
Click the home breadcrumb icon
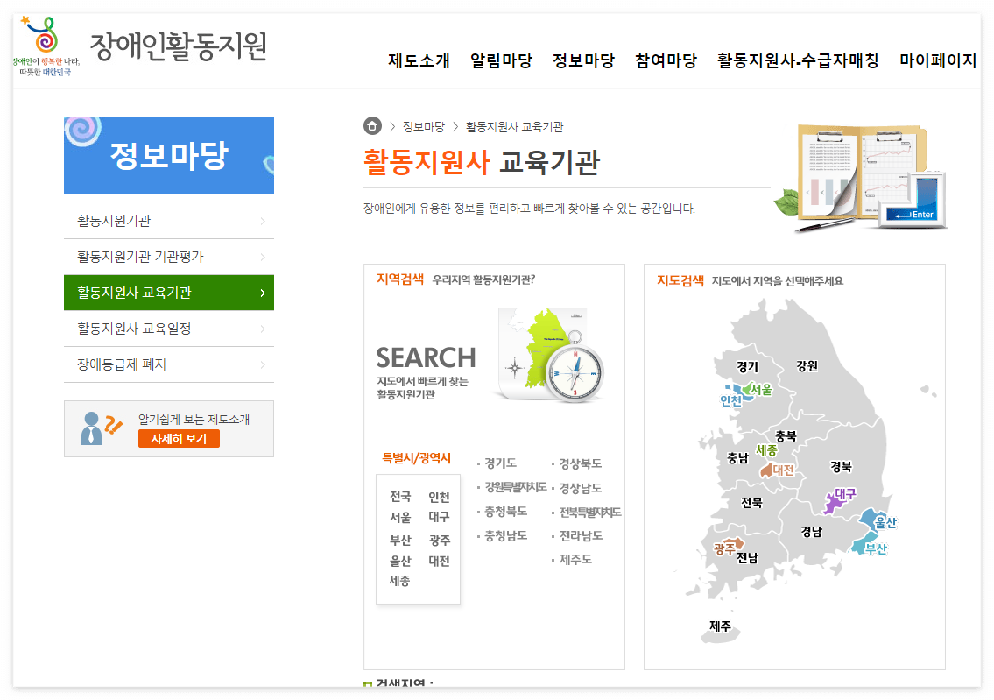coord(371,125)
